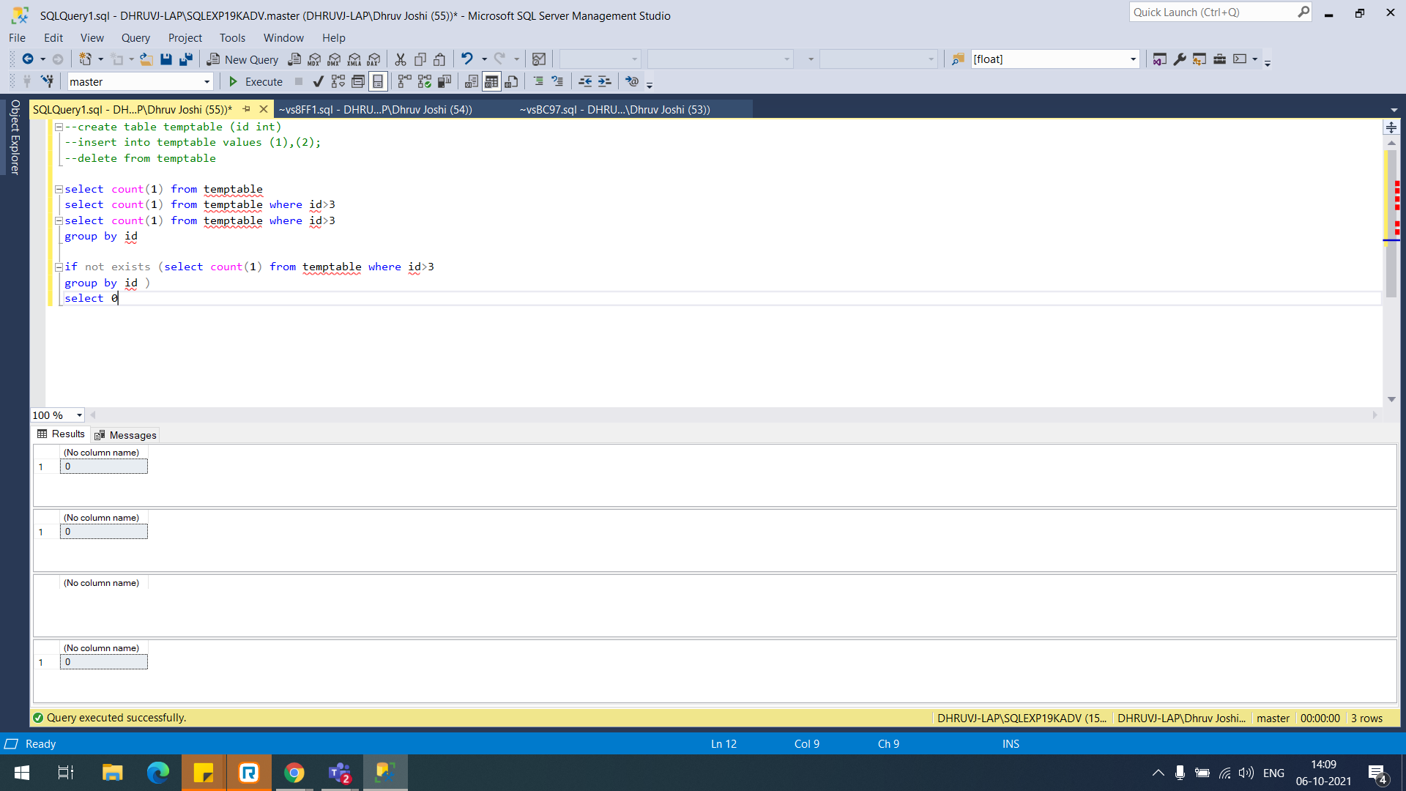
Task: Open the New Item dropdown arrow
Action: pos(100,59)
